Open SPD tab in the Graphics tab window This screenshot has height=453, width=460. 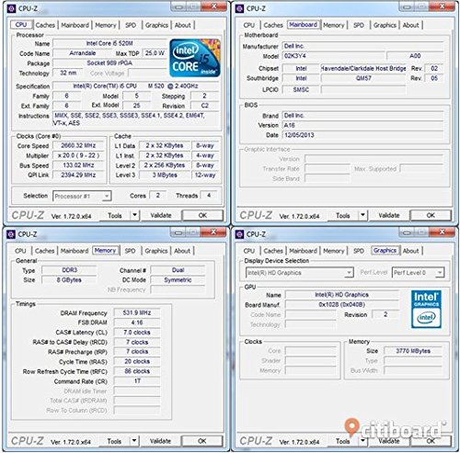tap(359, 251)
